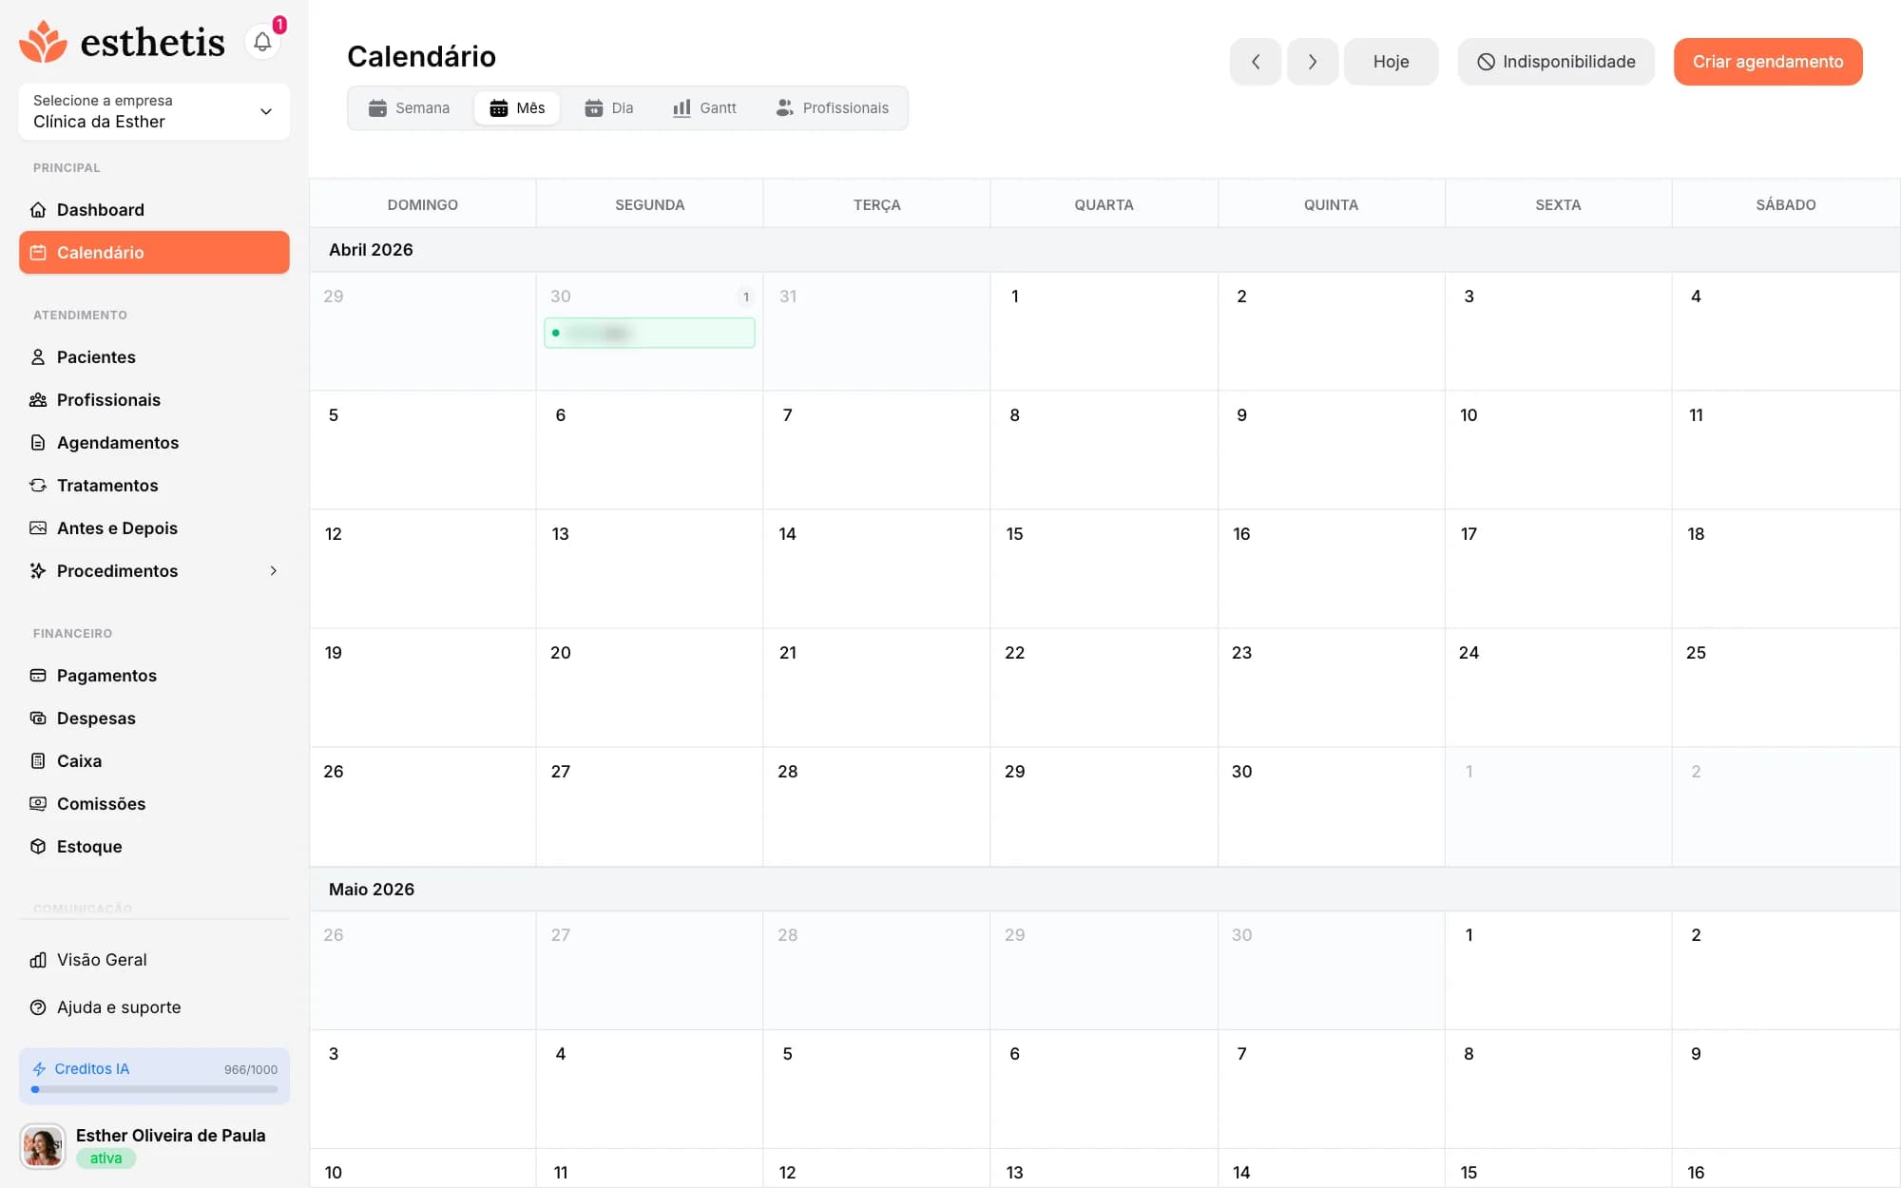Switch to the Semana view tab
Screen dimensions: 1901x1188
tap(410, 108)
